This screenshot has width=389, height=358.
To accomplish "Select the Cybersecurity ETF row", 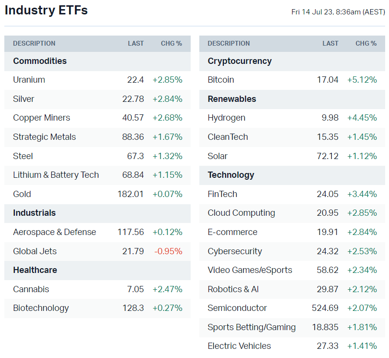I will pyautogui.click(x=235, y=251).
